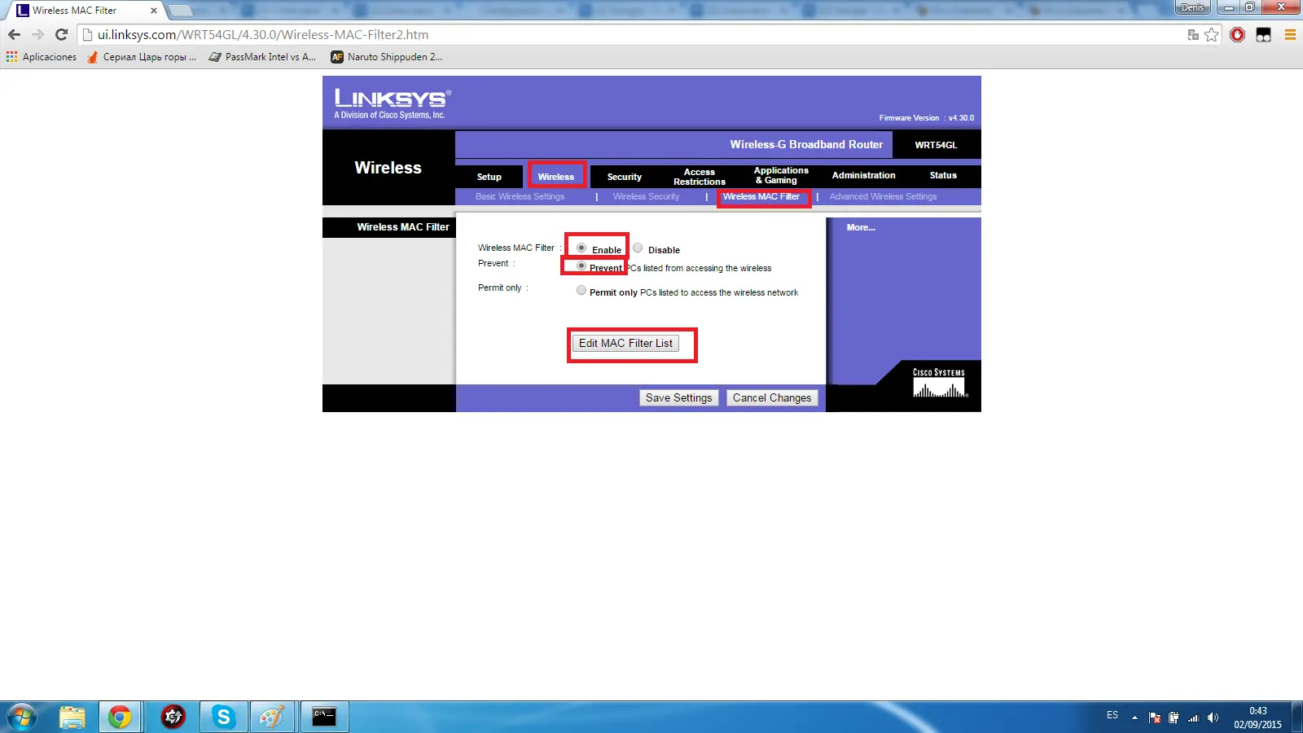Click the power plug tray icon

click(x=1174, y=718)
